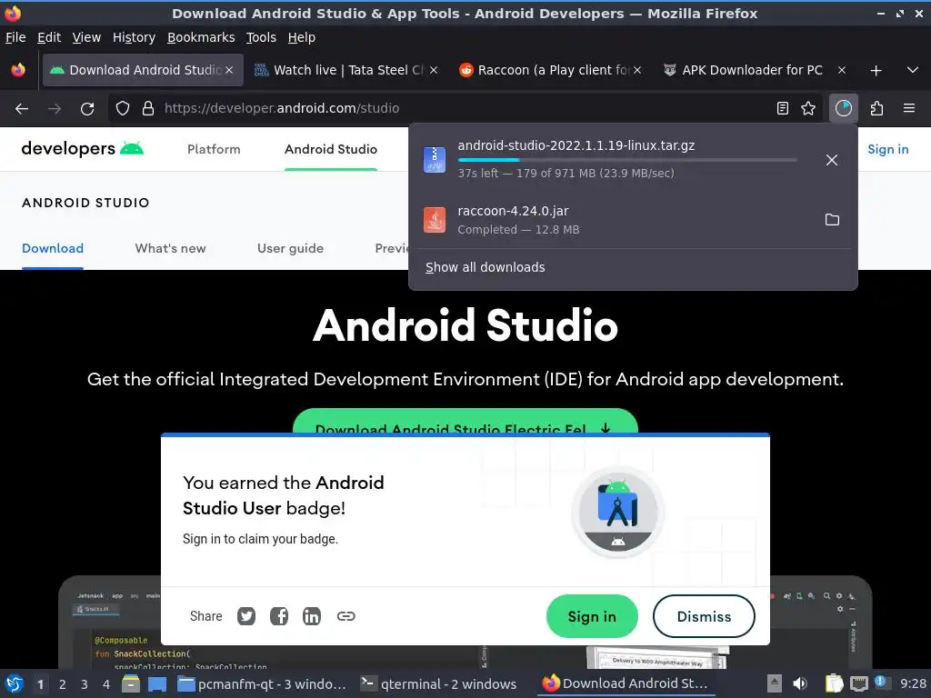Bookmark this page with the star

[x=808, y=108]
